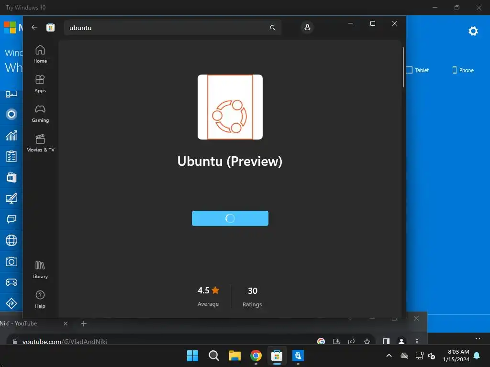Select Phone option in background window
The height and width of the screenshot is (367, 490).
click(463, 70)
